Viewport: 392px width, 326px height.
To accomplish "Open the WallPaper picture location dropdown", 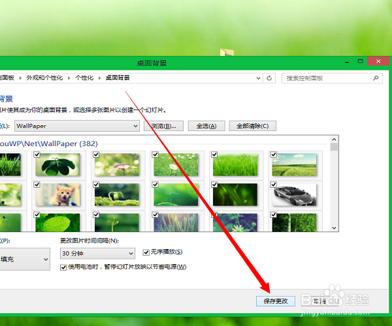I will 77,126.
